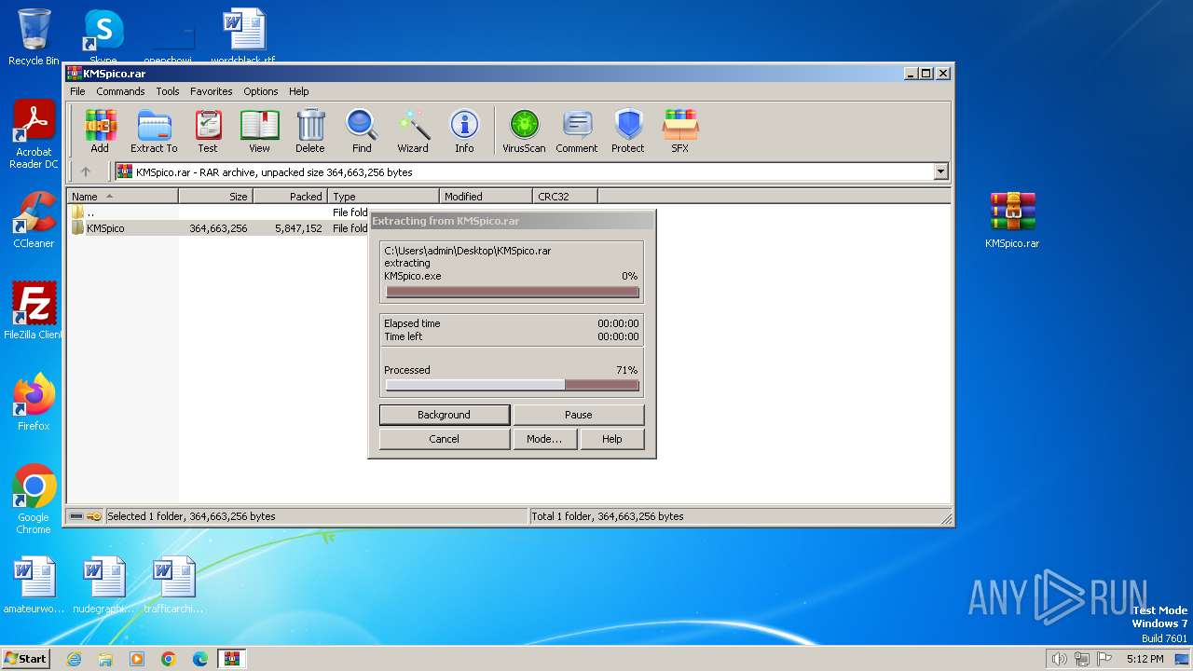Image resolution: width=1193 pixels, height=671 pixels.
Task: Select the parent folder '..' row
Action: tap(218, 212)
